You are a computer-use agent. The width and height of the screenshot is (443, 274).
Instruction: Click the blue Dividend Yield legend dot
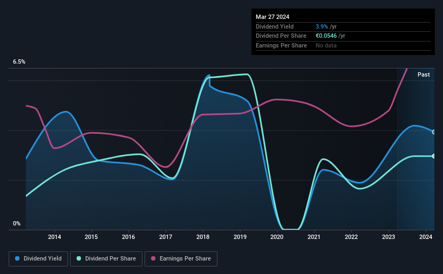coord(17,258)
